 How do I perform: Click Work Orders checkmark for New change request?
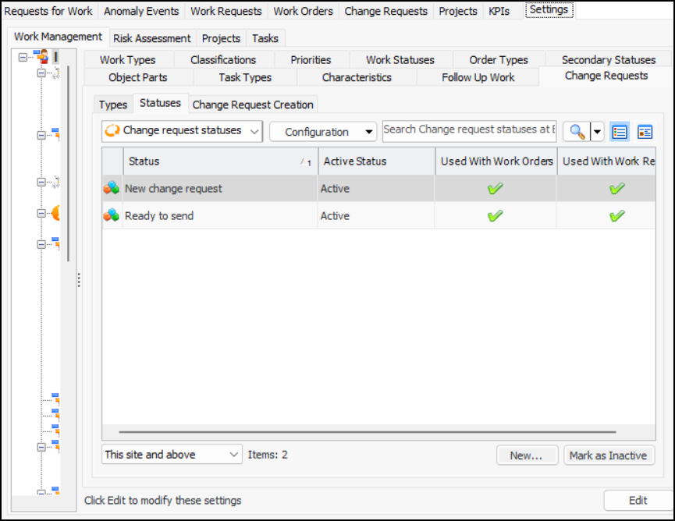pos(495,189)
